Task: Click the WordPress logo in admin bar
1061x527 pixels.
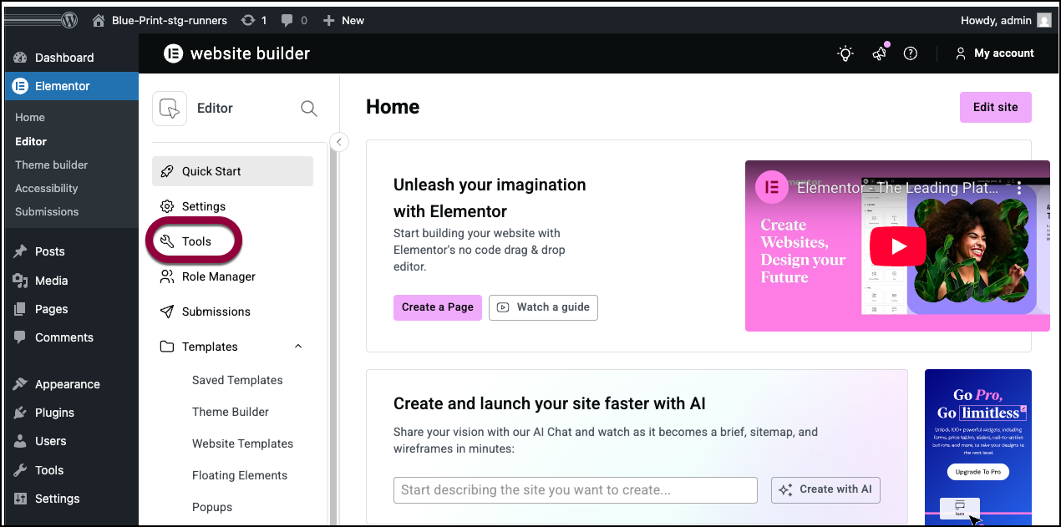Action: click(69, 20)
